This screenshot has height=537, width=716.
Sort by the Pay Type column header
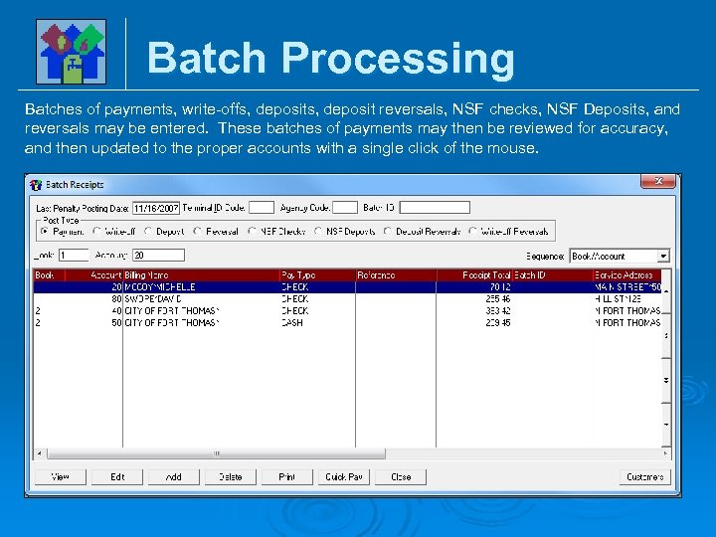[x=318, y=275]
